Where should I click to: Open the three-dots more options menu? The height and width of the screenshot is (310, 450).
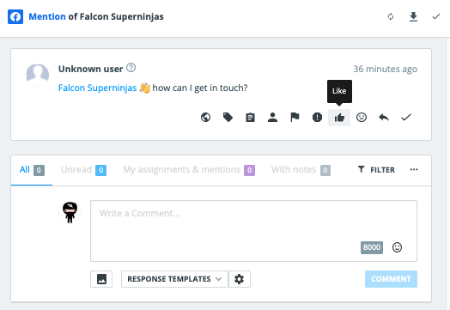coord(414,170)
